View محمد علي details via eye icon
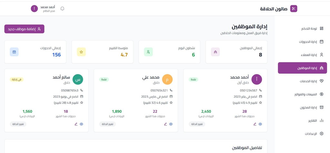Image resolution: width=330 pixels, height=153 pixels. (171, 124)
